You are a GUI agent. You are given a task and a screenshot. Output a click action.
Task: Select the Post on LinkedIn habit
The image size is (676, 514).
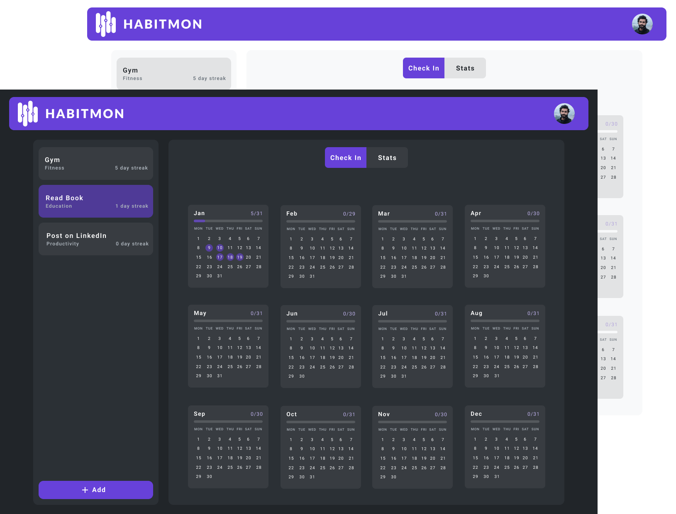tap(95, 239)
